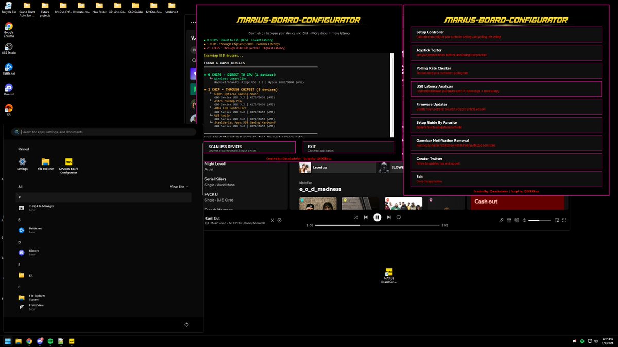Open the Joystick Tester option
Screen dimensions: 618x347
[506, 52]
